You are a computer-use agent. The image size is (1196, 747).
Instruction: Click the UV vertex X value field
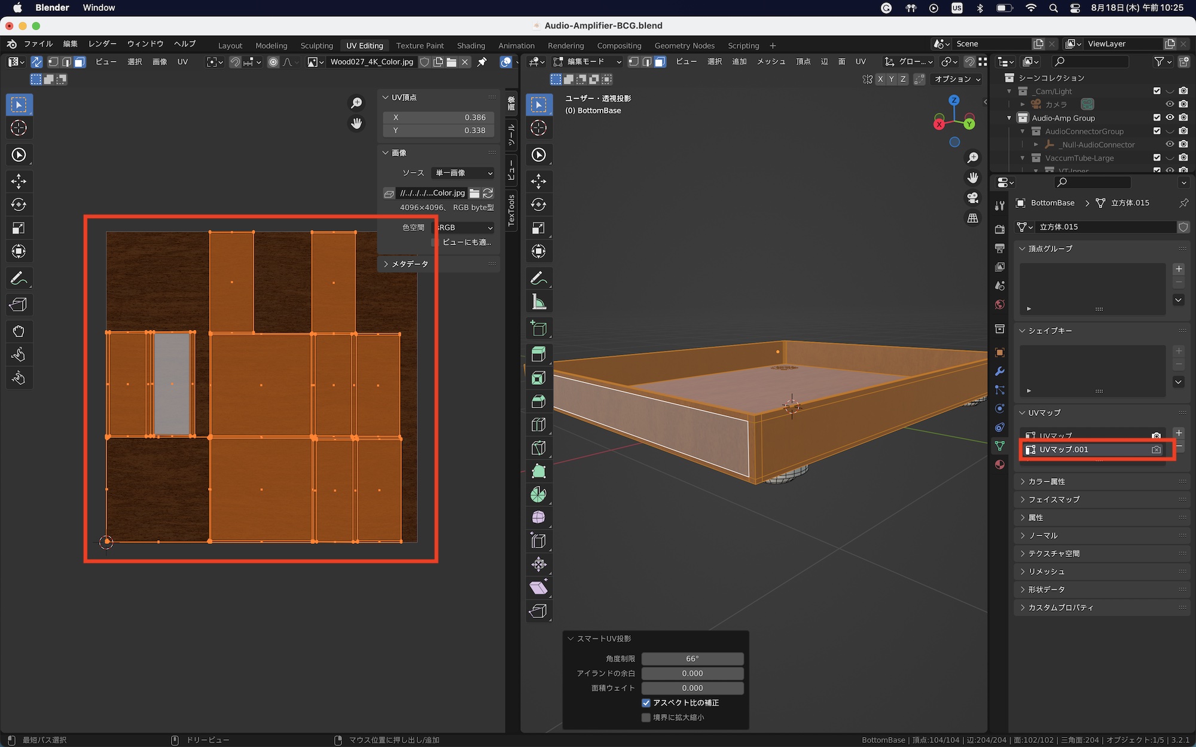(439, 118)
